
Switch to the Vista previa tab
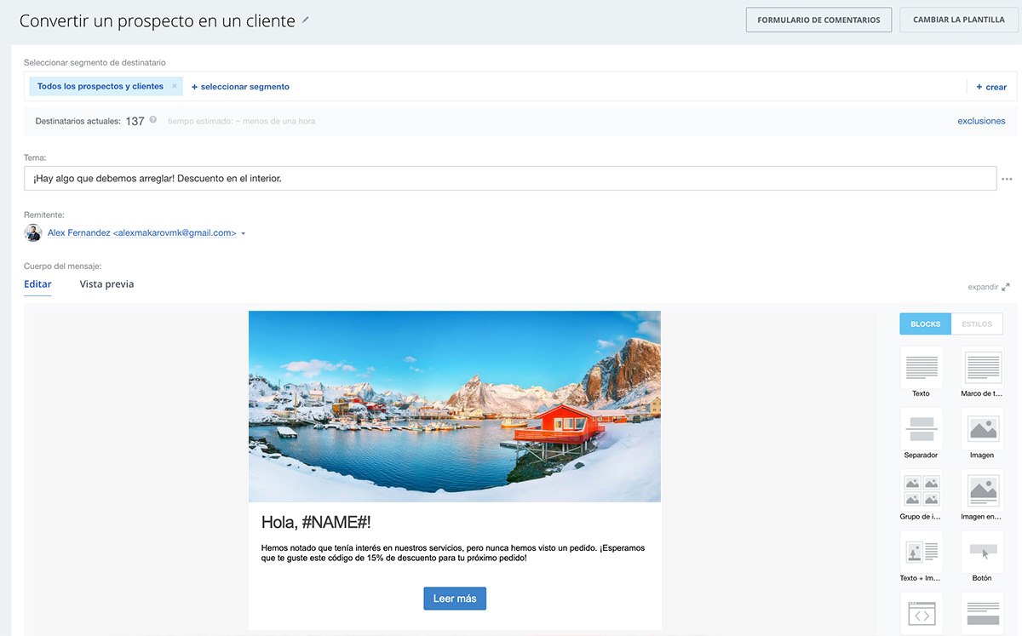(106, 284)
